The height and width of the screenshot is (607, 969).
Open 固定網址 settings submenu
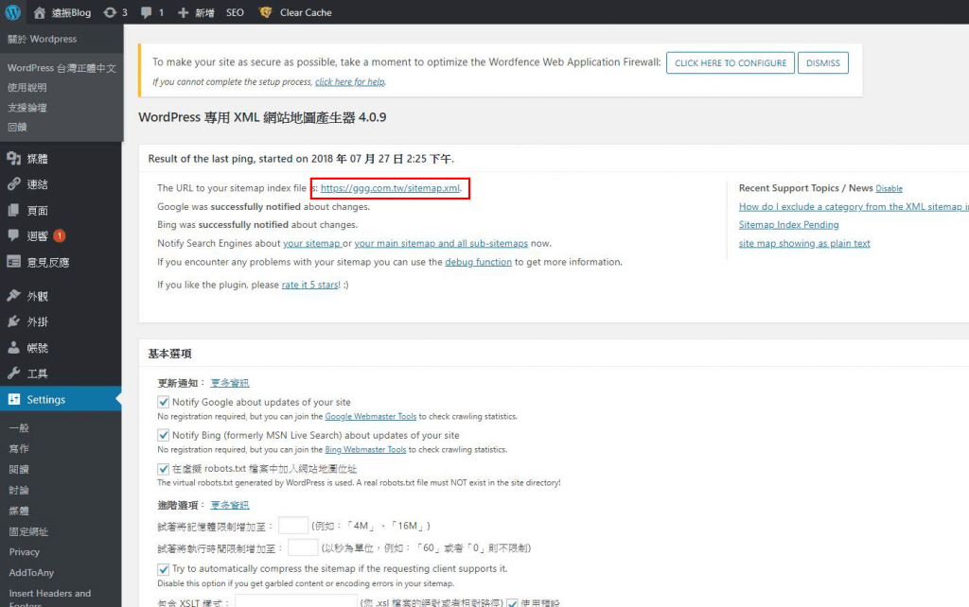tap(28, 531)
